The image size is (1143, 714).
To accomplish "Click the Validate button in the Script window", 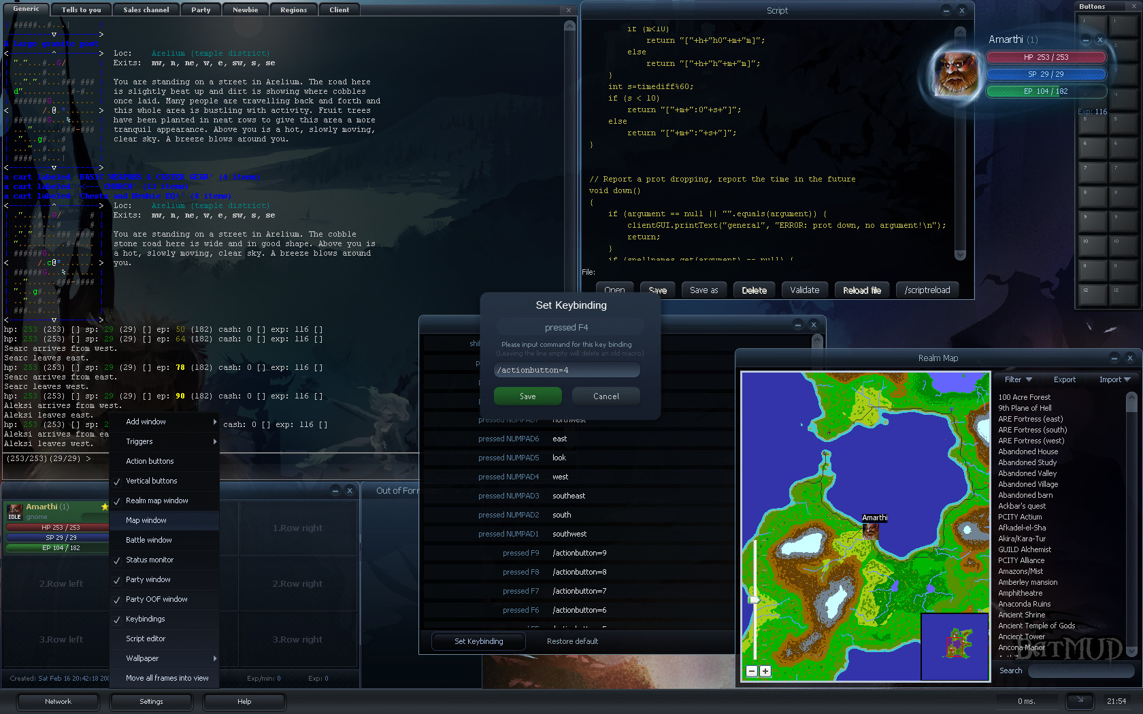I will click(x=804, y=290).
